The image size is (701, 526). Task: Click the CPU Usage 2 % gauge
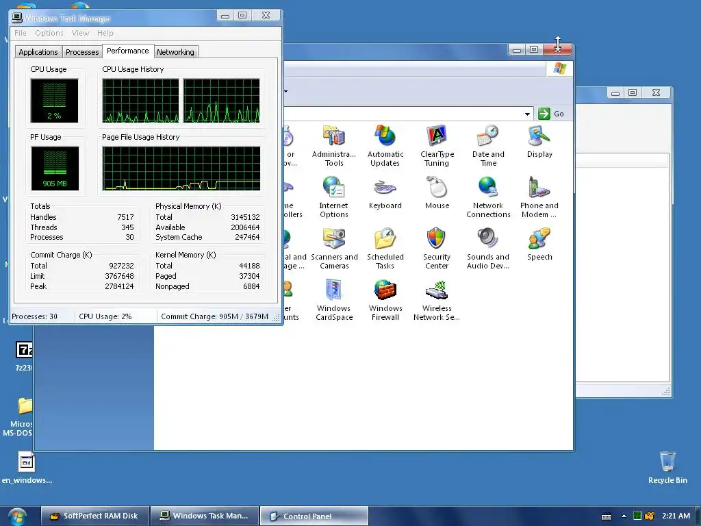pos(55,100)
